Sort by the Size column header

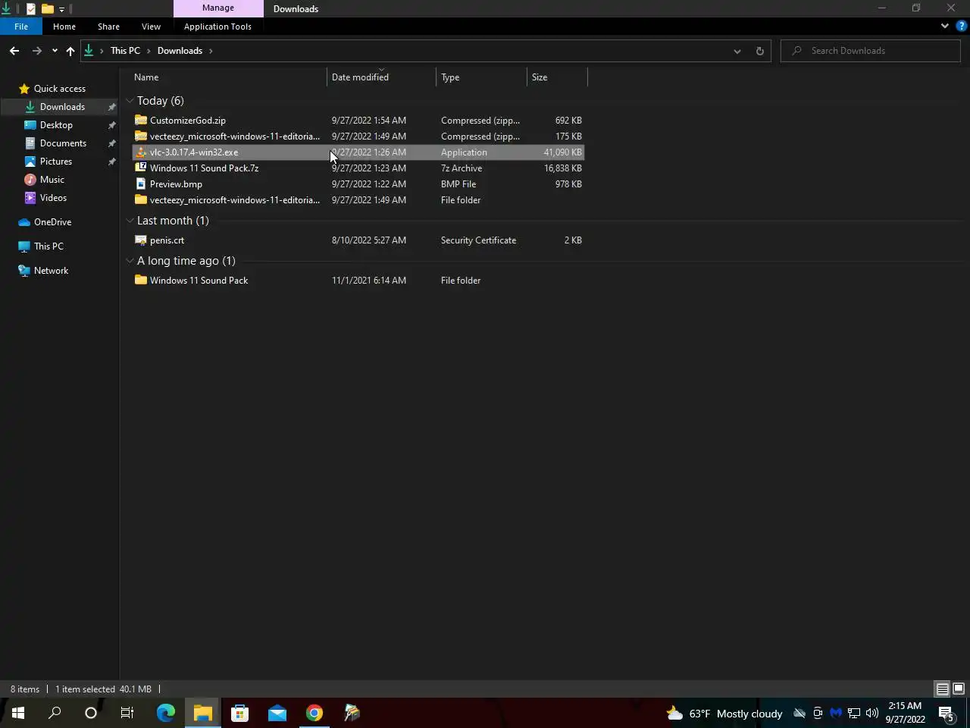click(x=557, y=77)
